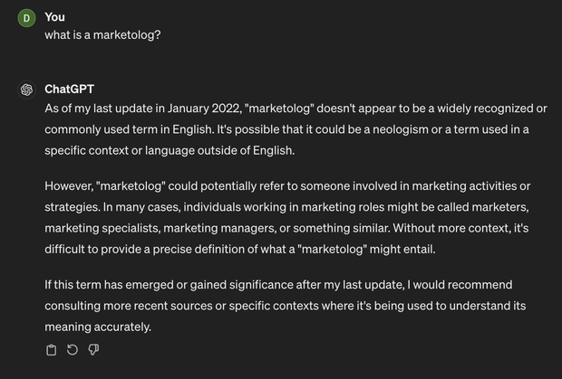562x379 pixels.
Task: Select the "You" sender name
Action: 54,17
